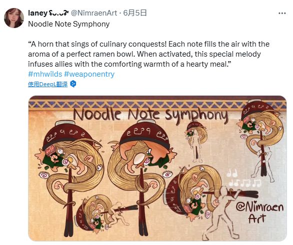Click the @Nimraen Art watermark in the artwork

pyautogui.click(x=259, y=212)
